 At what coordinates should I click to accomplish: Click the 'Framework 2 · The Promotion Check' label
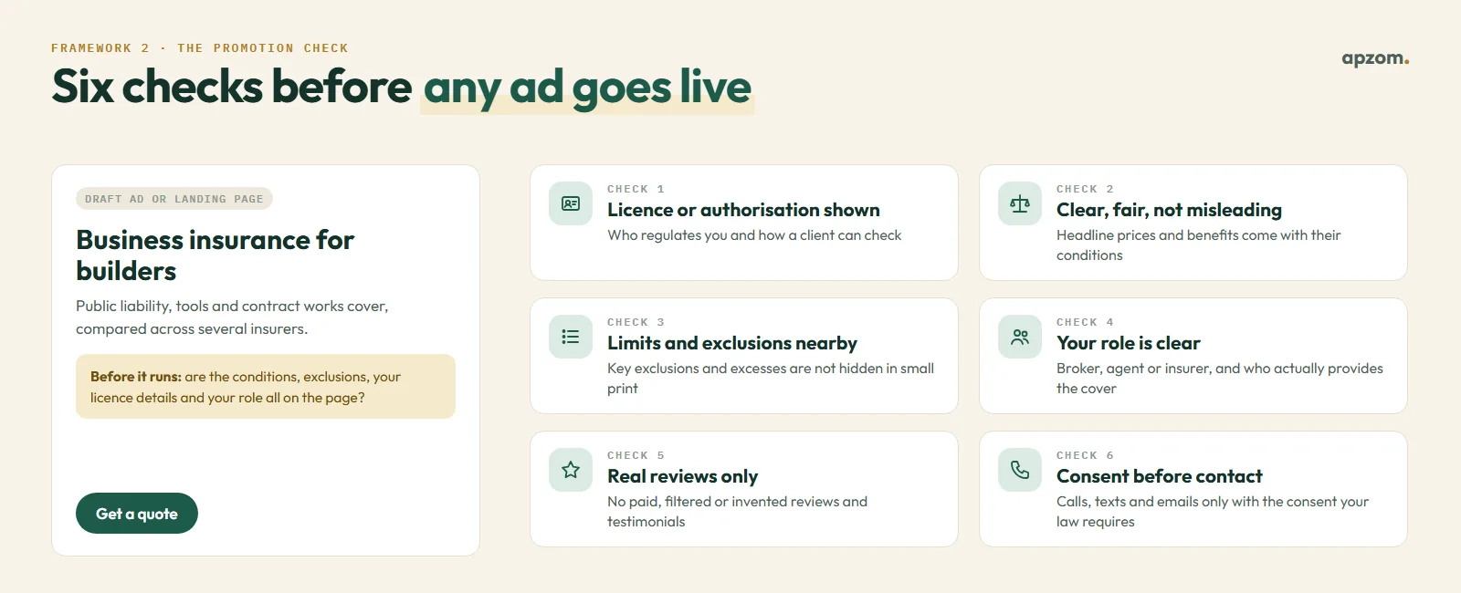200,48
